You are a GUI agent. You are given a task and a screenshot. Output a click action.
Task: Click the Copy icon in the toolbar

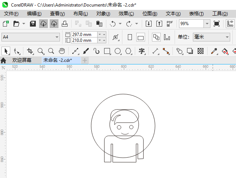tap(89, 24)
